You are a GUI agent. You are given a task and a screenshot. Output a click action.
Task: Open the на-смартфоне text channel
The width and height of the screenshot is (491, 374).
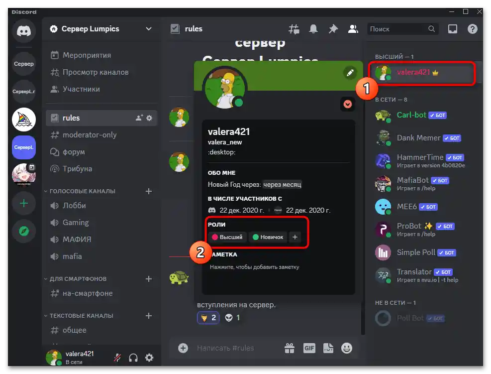pos(101,293)
